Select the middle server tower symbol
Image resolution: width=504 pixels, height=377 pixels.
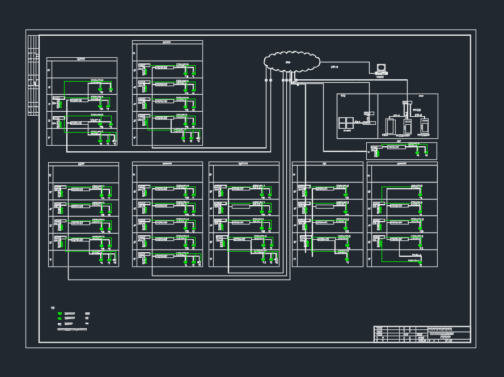pyautogui.click(x=408, y=126)
